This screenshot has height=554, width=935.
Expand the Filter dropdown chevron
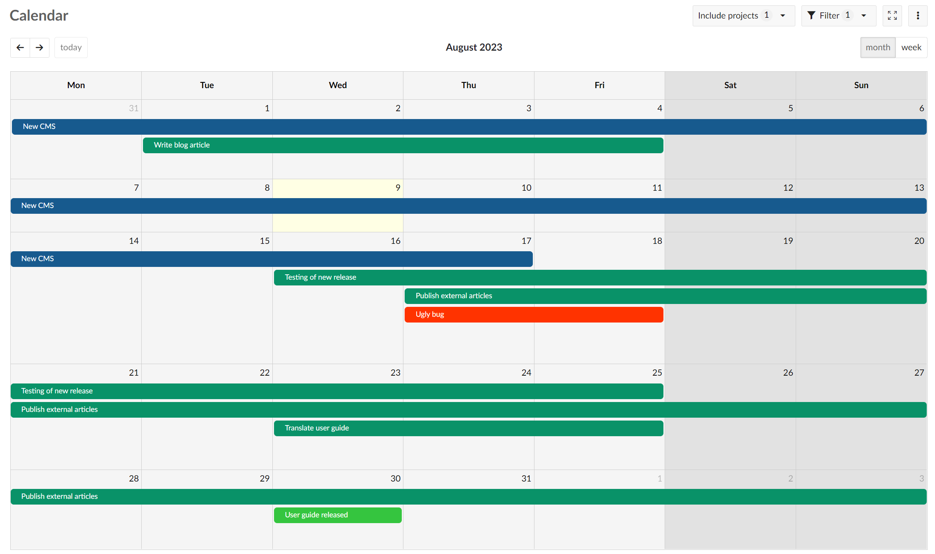864,16
